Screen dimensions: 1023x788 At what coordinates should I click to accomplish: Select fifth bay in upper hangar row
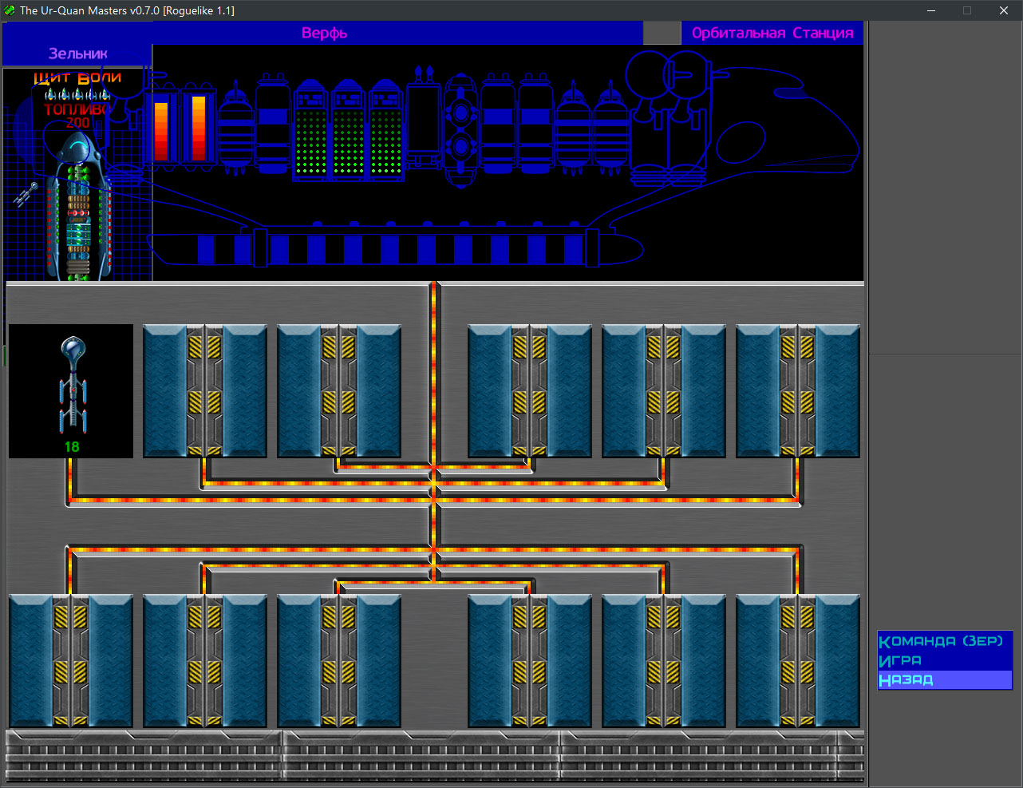(664, 391)
